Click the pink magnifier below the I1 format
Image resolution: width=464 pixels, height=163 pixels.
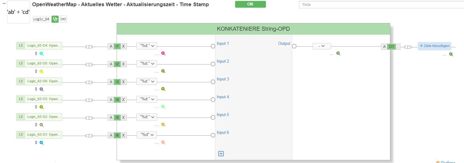[x=163, y=53]
